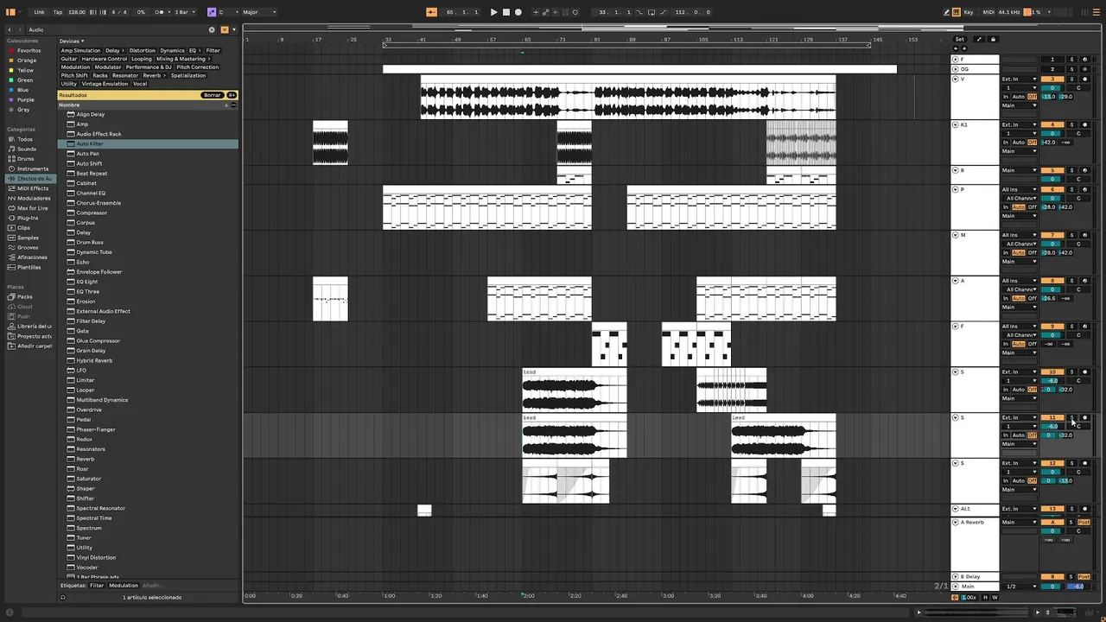Screen dimensions: 1106x622
Task: Set track P monitor to In
Action: click(1006, 207)
